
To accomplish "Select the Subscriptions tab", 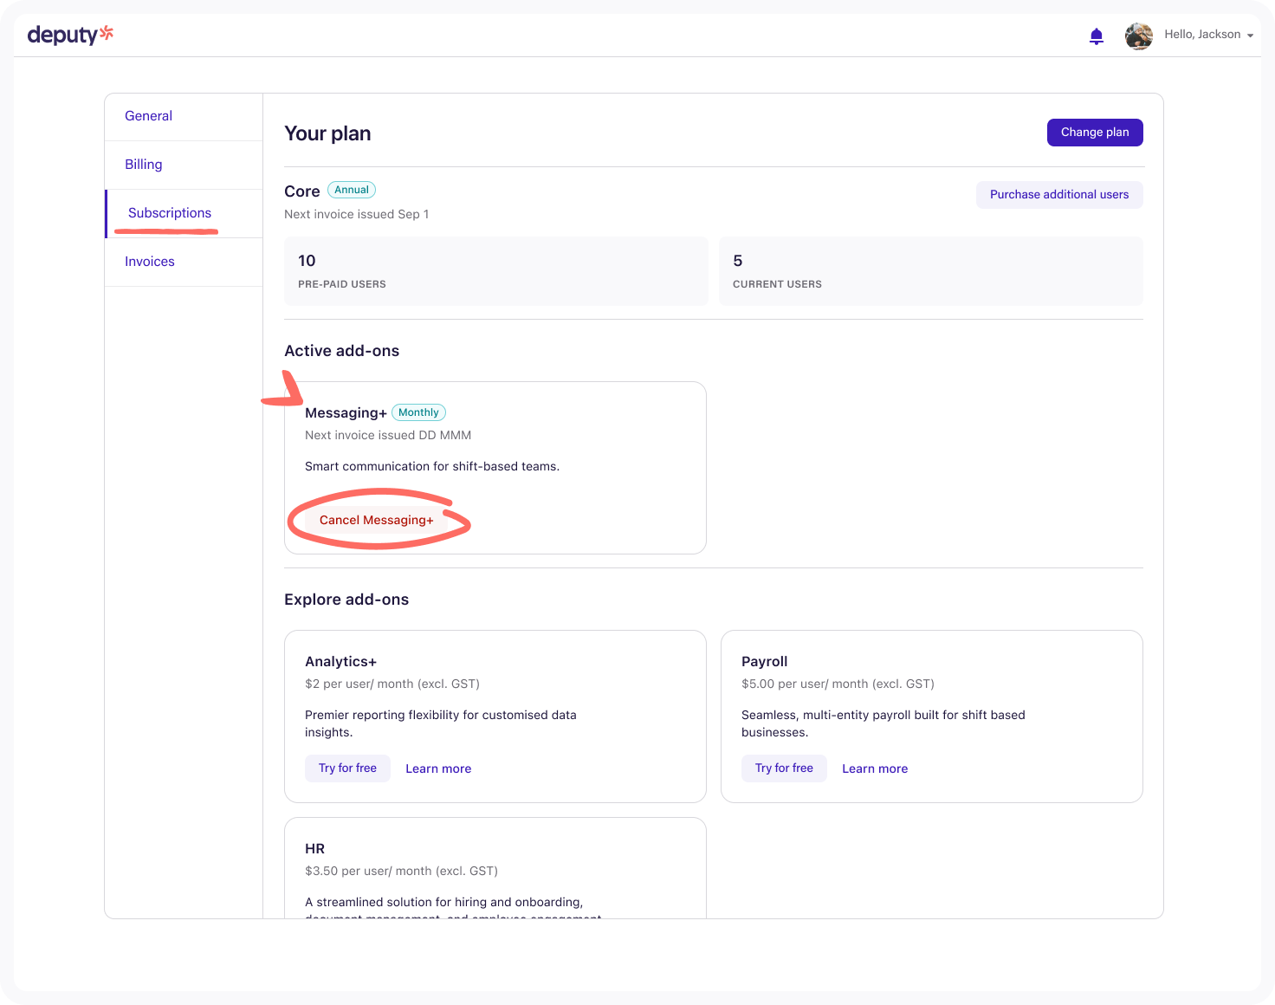I will pos(169,213).
